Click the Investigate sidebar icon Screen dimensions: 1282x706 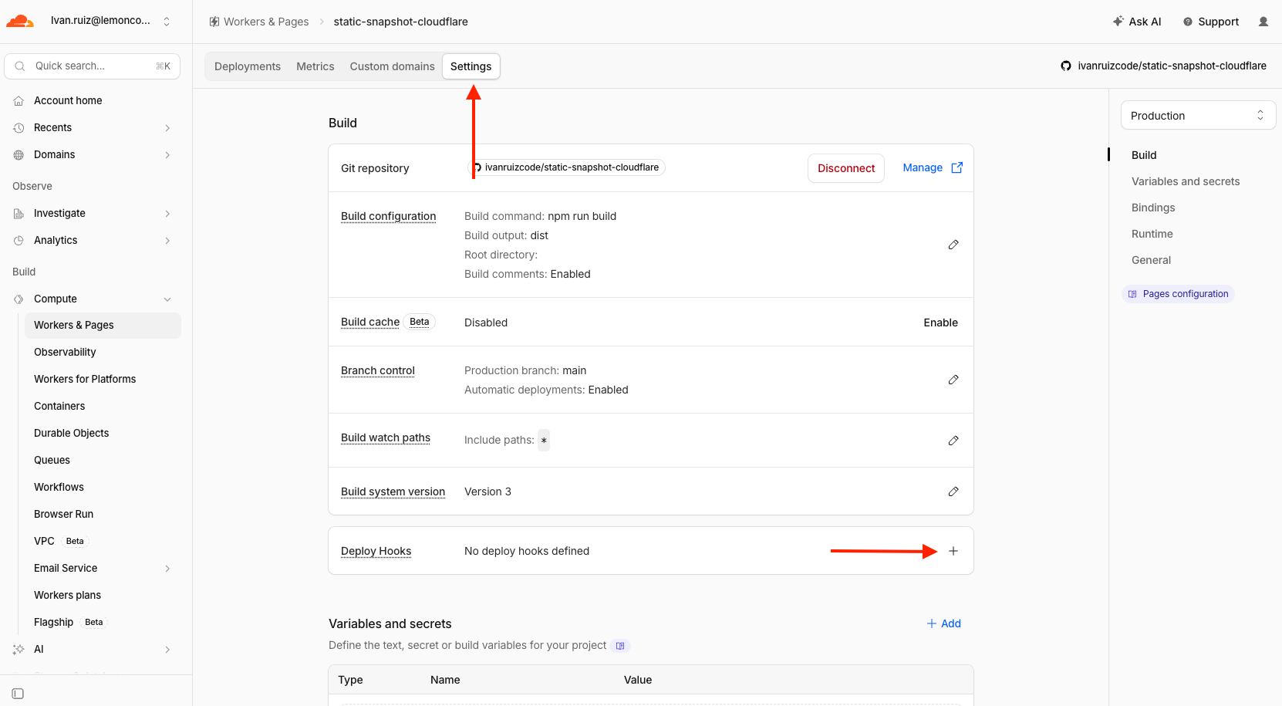tap(19, 213)
